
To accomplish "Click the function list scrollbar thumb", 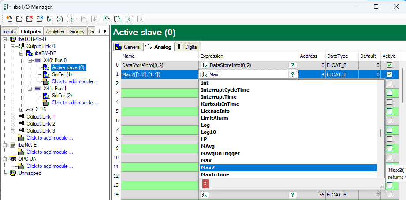I will pyautogui.click(x=380, y=133).
